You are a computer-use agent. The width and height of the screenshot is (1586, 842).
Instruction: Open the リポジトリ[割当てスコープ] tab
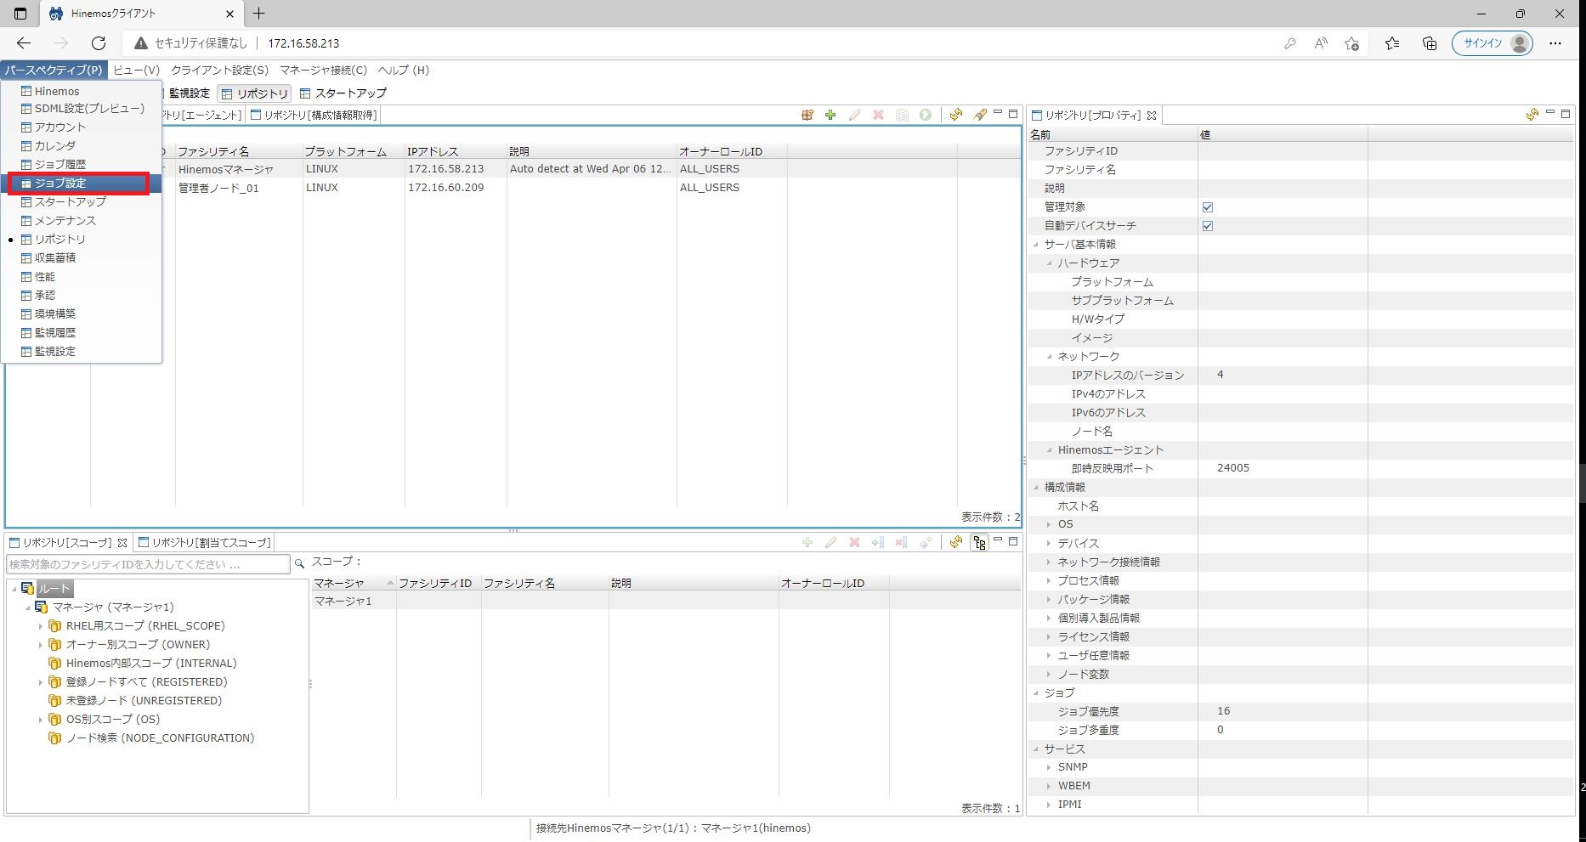[x=205, y=542]
